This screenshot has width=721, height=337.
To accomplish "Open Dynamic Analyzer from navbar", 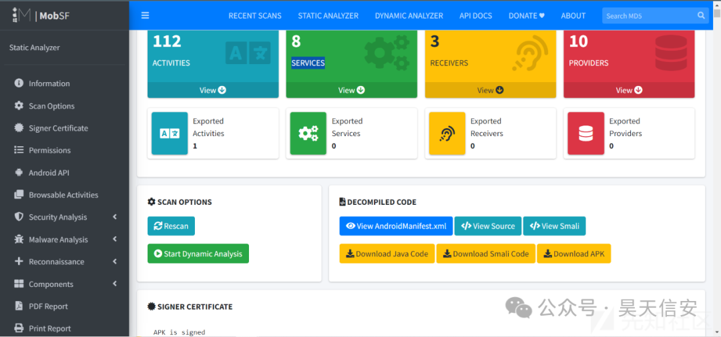I will click(x=409, y=15).
